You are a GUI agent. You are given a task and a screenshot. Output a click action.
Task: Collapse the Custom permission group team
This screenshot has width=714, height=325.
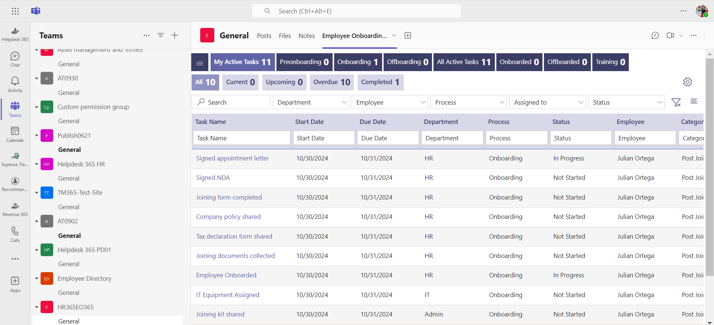[37, 107]
